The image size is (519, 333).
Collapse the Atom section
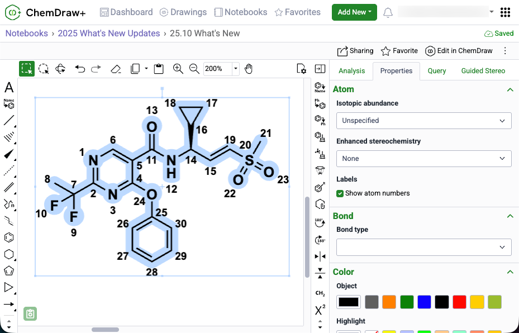510,89
